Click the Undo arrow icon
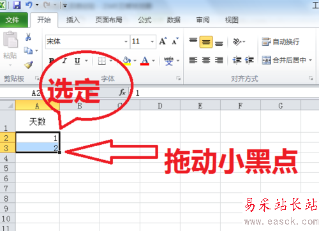 click(x=29, y=4)
